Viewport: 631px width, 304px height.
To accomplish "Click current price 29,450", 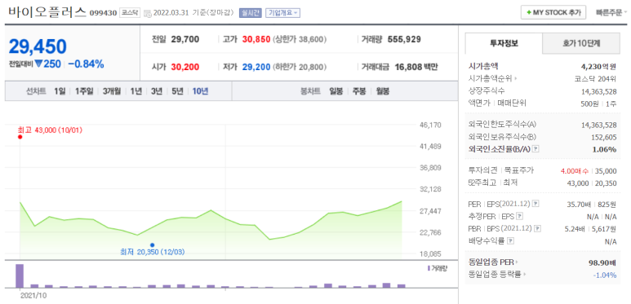I will [38, 47].
